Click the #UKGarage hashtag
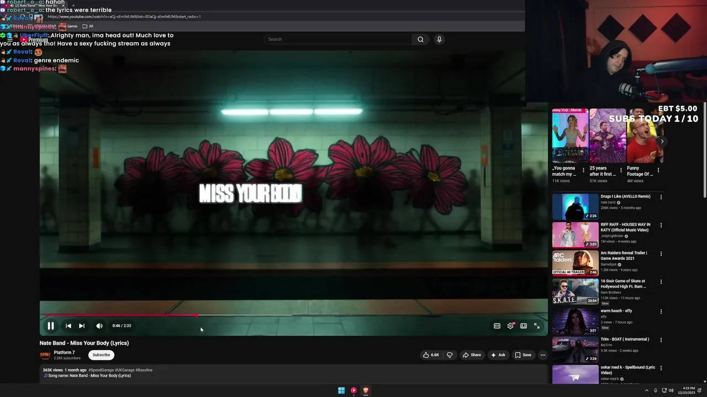The image size is (707, 397). pos(124,370)
